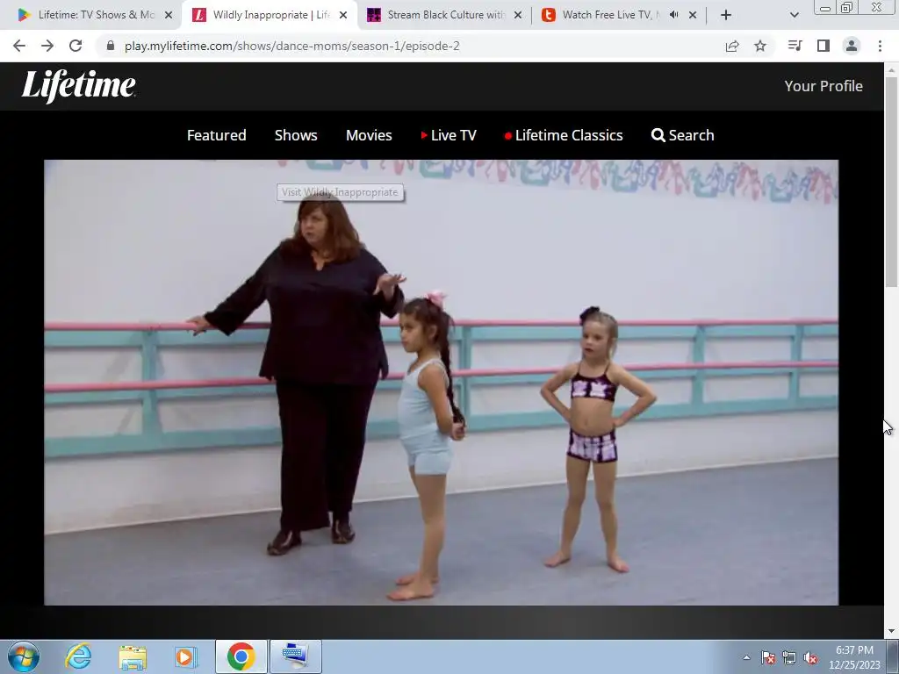The image size is (899, 674).
Task: Open the Chrome profile icon
Action: click(852, 46)
